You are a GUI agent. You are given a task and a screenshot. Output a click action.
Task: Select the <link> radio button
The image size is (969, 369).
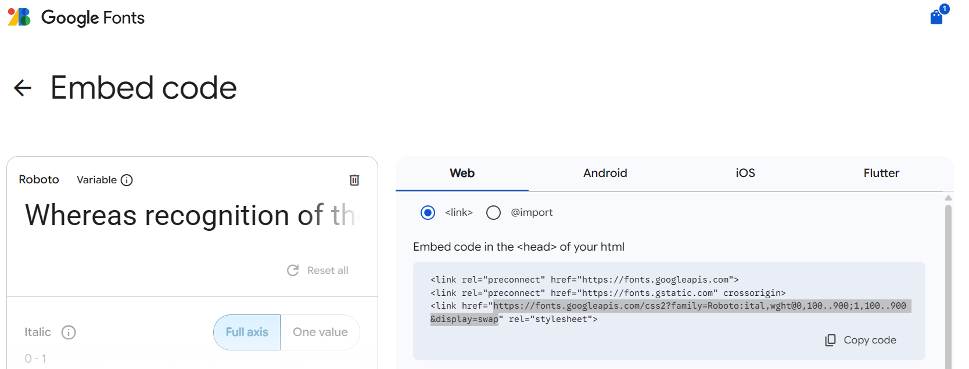[428, 213]
